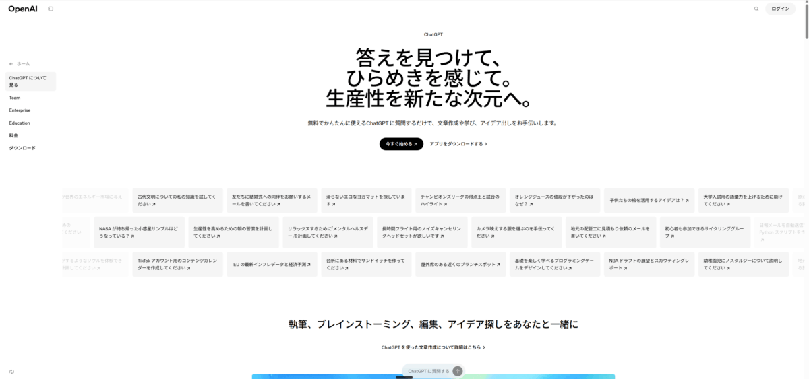Select ChatGPT について見る in sidebar
809x379 pixels.
click(30, 81)
